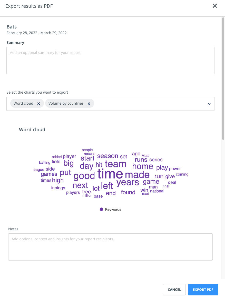Select the word 'time' in cloud
225x299 pixels.
click(x=110, y=174)
